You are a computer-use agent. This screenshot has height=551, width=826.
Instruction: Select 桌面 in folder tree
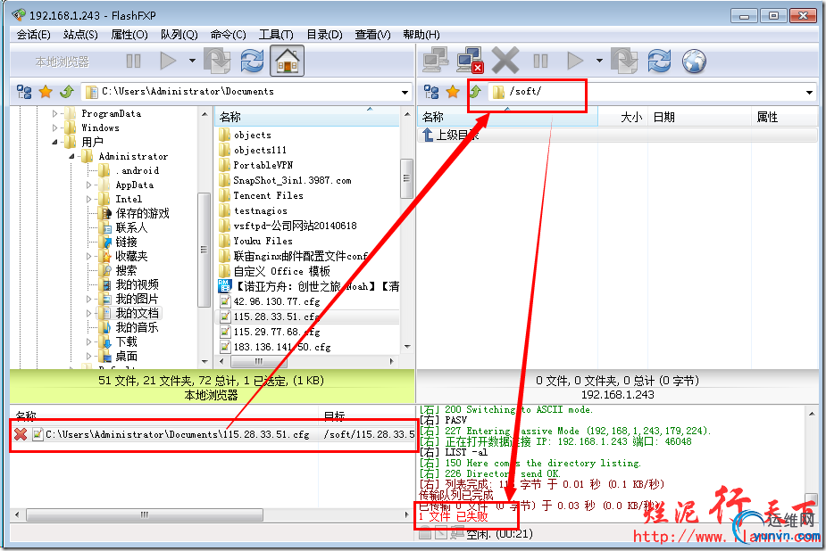(127, 356)
